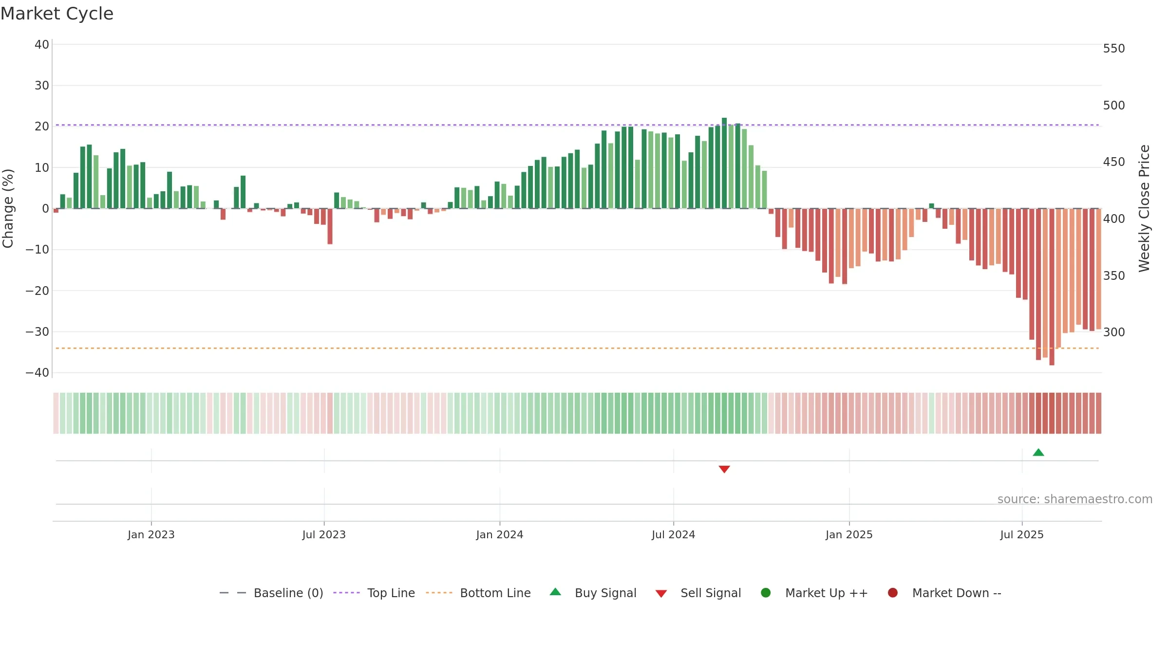
Task: Click the source: sharemaestro.com text
Action: click(x=1075, y=499)
